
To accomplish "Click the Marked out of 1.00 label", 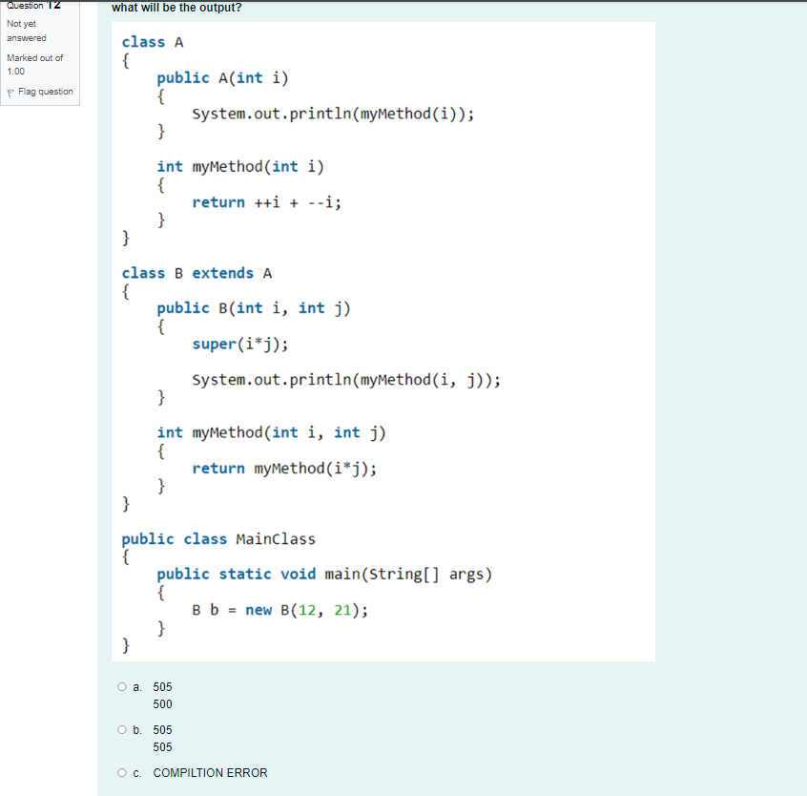I will 35,64.
